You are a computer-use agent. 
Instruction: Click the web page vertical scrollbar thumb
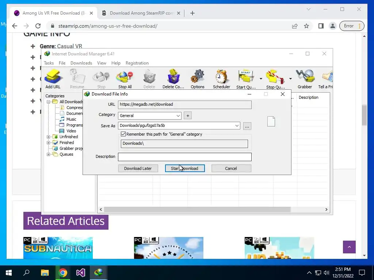pyautogui.click(x=364, y=115)
